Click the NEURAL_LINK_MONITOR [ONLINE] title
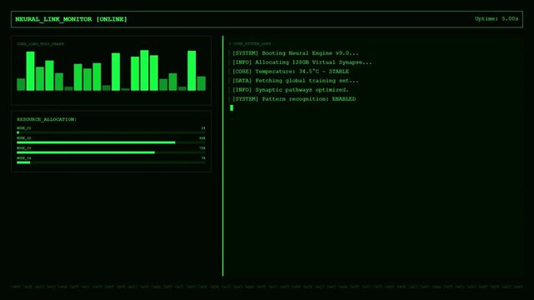The width and height of the screenshot is (534, 300). coord(71,19)
